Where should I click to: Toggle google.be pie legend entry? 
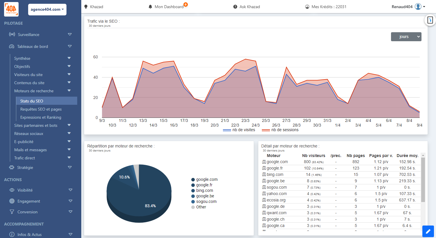pyautogui.click(x=203, y=196)
